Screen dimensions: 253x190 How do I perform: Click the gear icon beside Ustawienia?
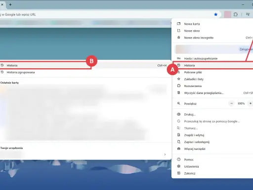tap(179, 166)
